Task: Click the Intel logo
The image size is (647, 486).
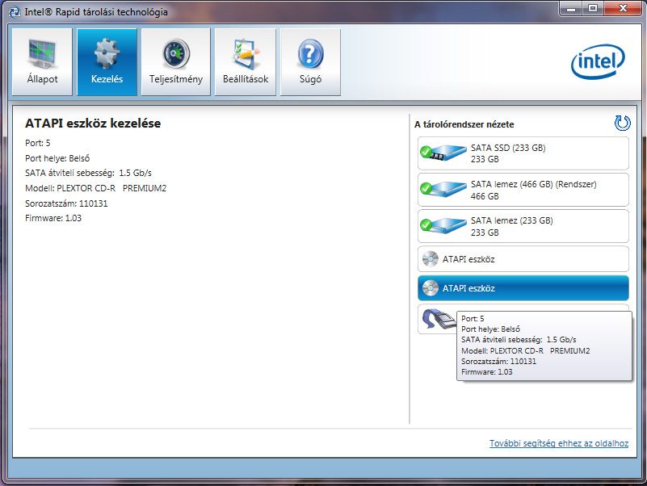Action: tap(598, 61)
